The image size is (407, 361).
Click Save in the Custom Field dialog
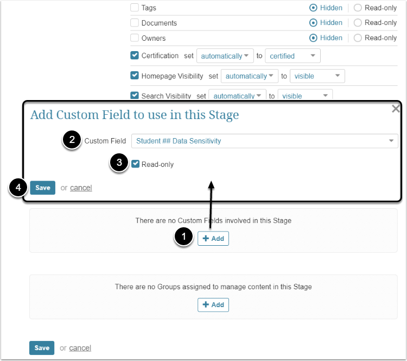point(42,188)
